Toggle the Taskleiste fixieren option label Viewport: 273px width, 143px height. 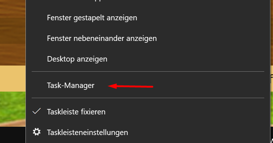[x=76, y=112]
